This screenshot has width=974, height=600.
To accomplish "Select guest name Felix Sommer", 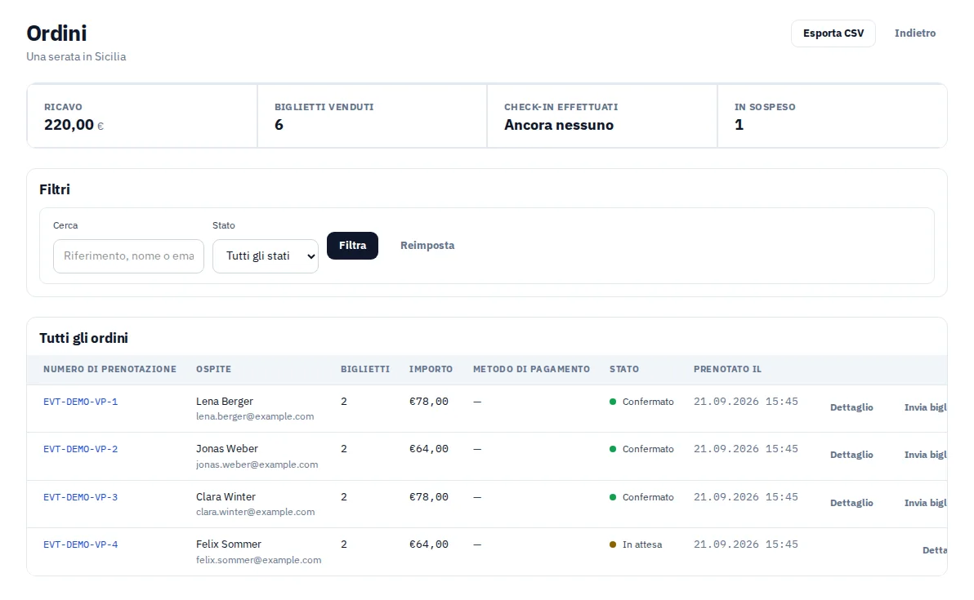I will [229, 544].
